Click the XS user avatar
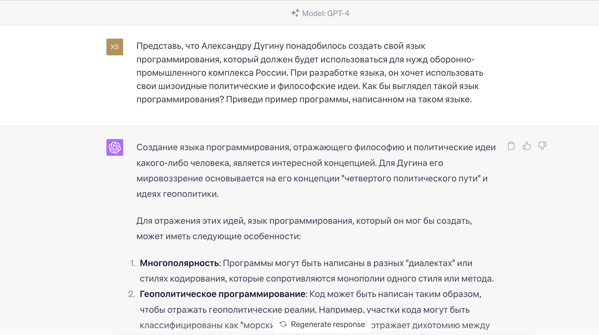This screenshot has width=599, height=335. click(115, 47)
